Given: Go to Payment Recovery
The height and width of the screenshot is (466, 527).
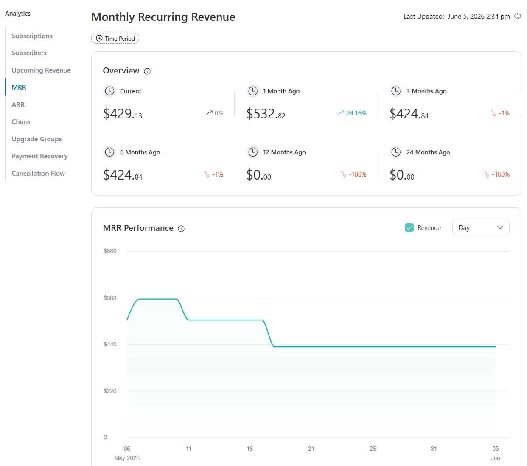Looking at the screenshot, I should (40, 156).
